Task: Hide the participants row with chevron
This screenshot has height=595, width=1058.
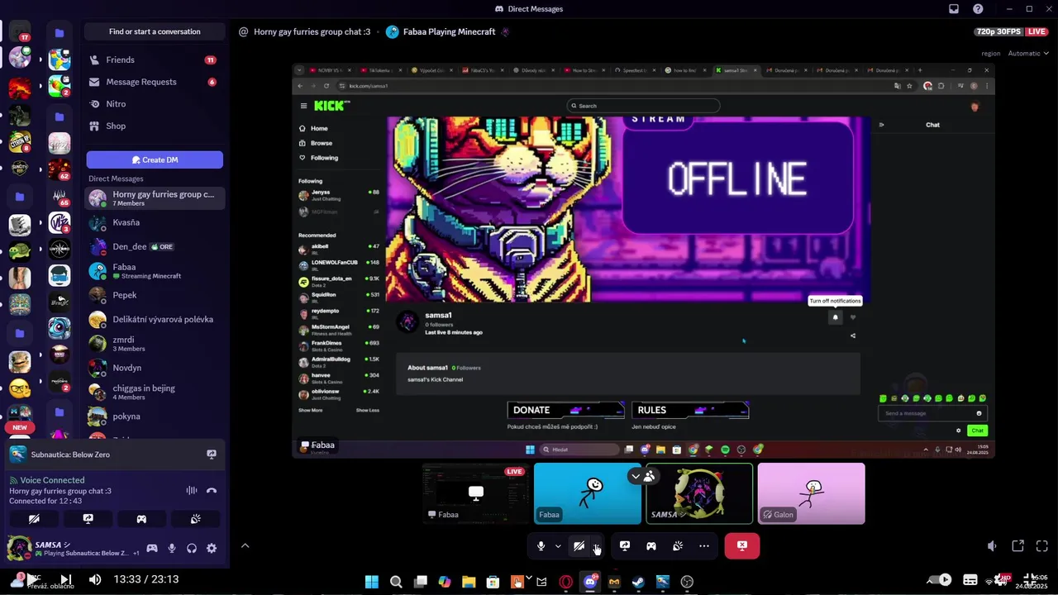Action: (x=635, y=476)
